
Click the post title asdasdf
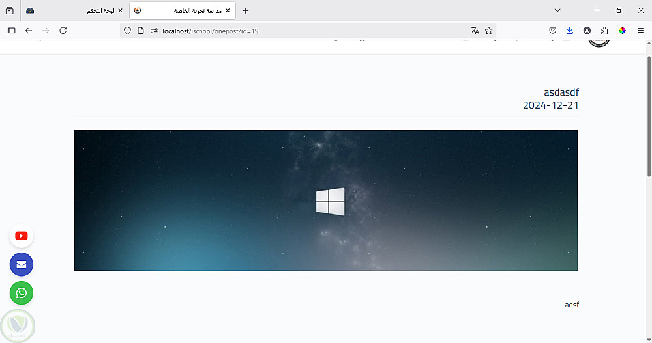pyautogui.click(x=561, y=92)
